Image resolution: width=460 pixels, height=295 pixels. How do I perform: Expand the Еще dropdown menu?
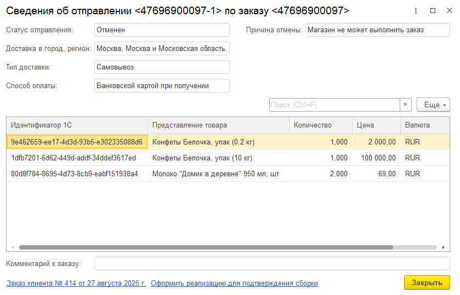[433, 105]
